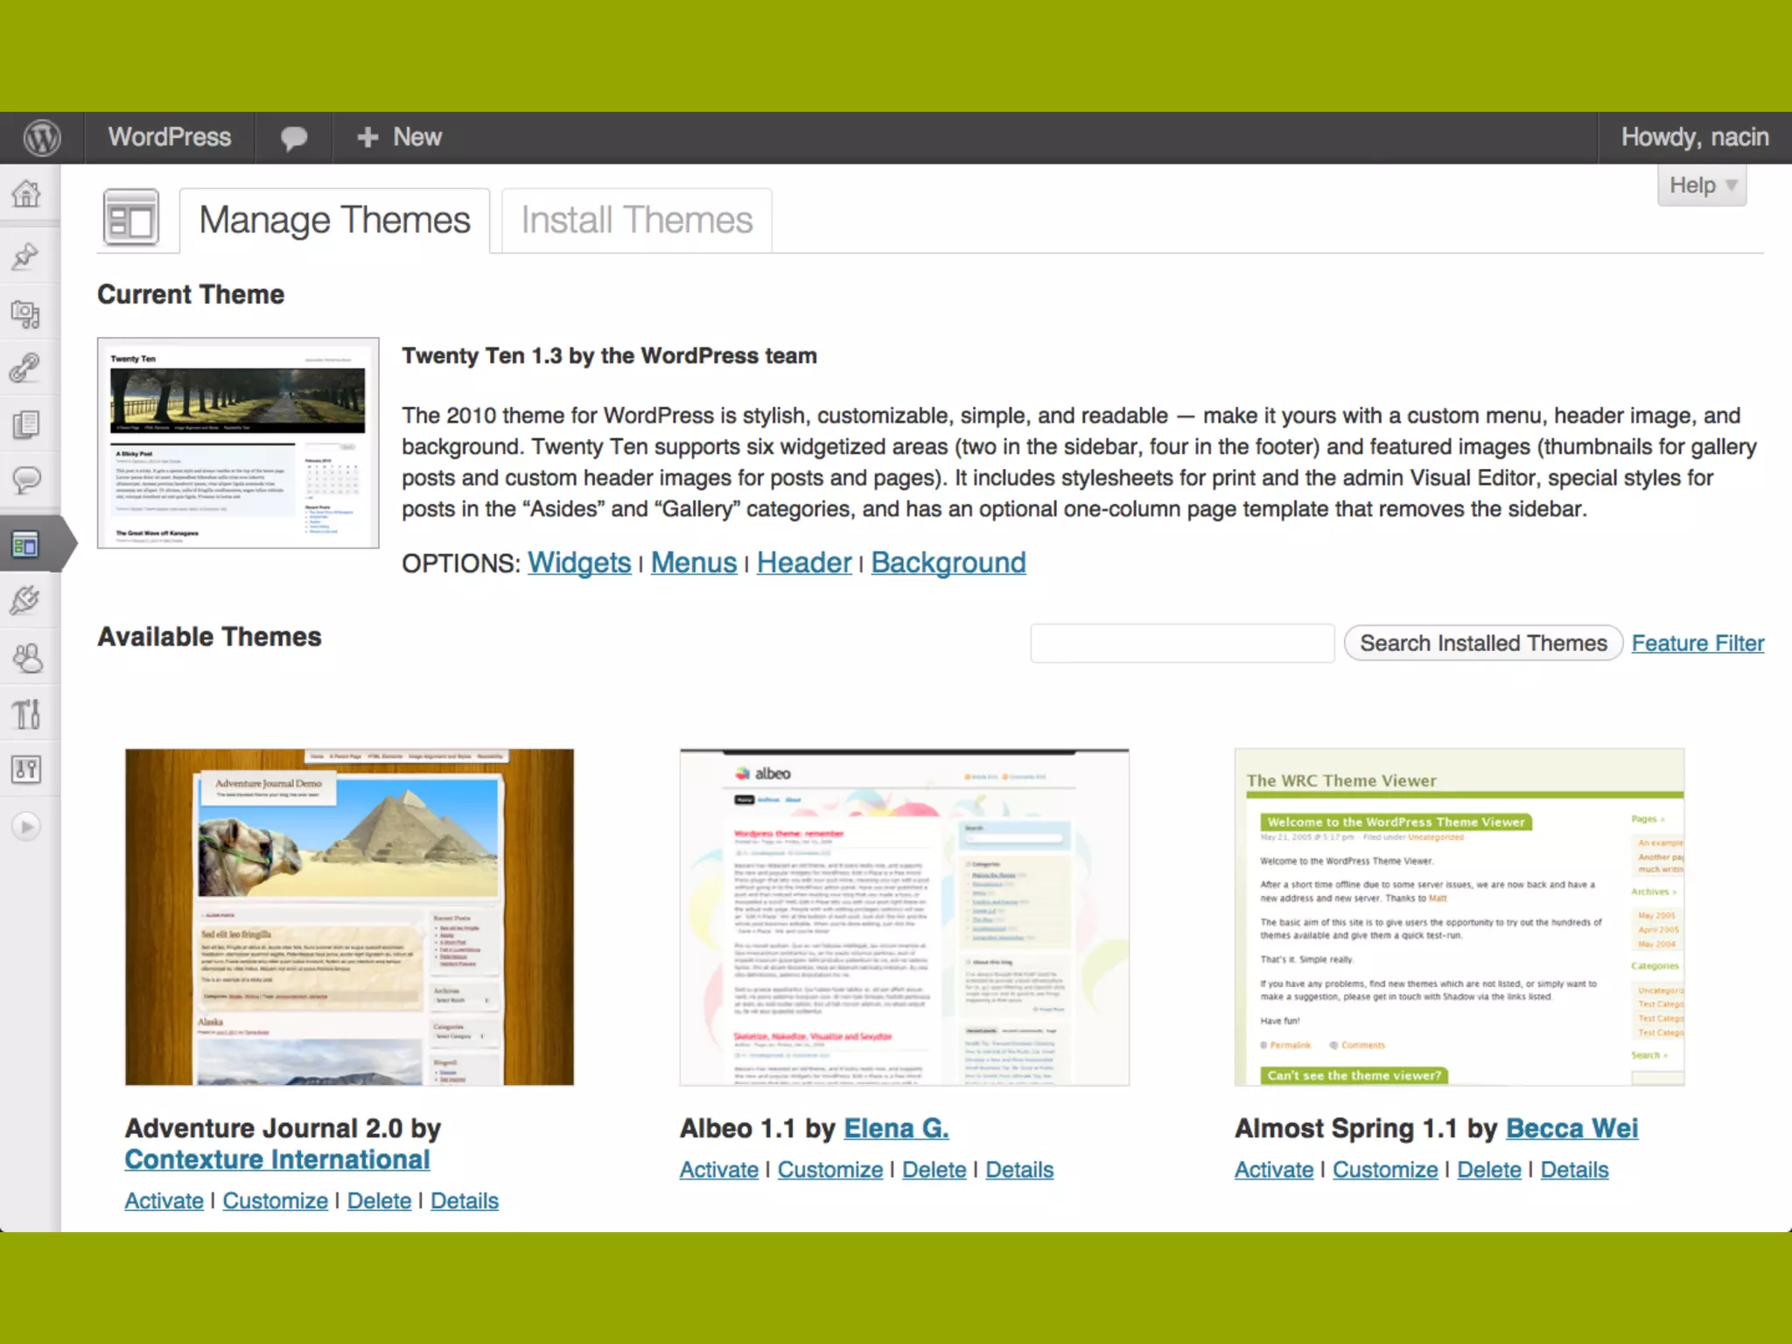Viewport: 1792px width, 1344px height.
Task: Open the comments bubble in the admin bar
Action: pyautogui.click(x=293, y=138)
